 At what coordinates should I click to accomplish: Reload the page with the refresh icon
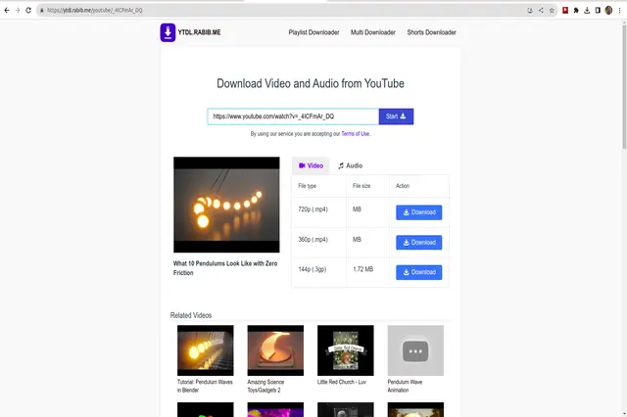coord(28,11)
